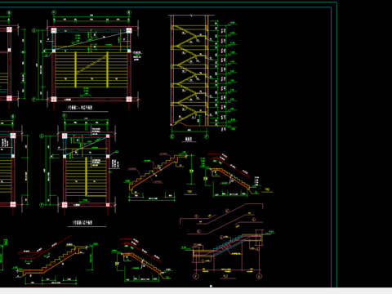Select the descending stair detail with red handrail
Image resolution: width=392 pixels, height=294 pixels.
coord(236,175)
